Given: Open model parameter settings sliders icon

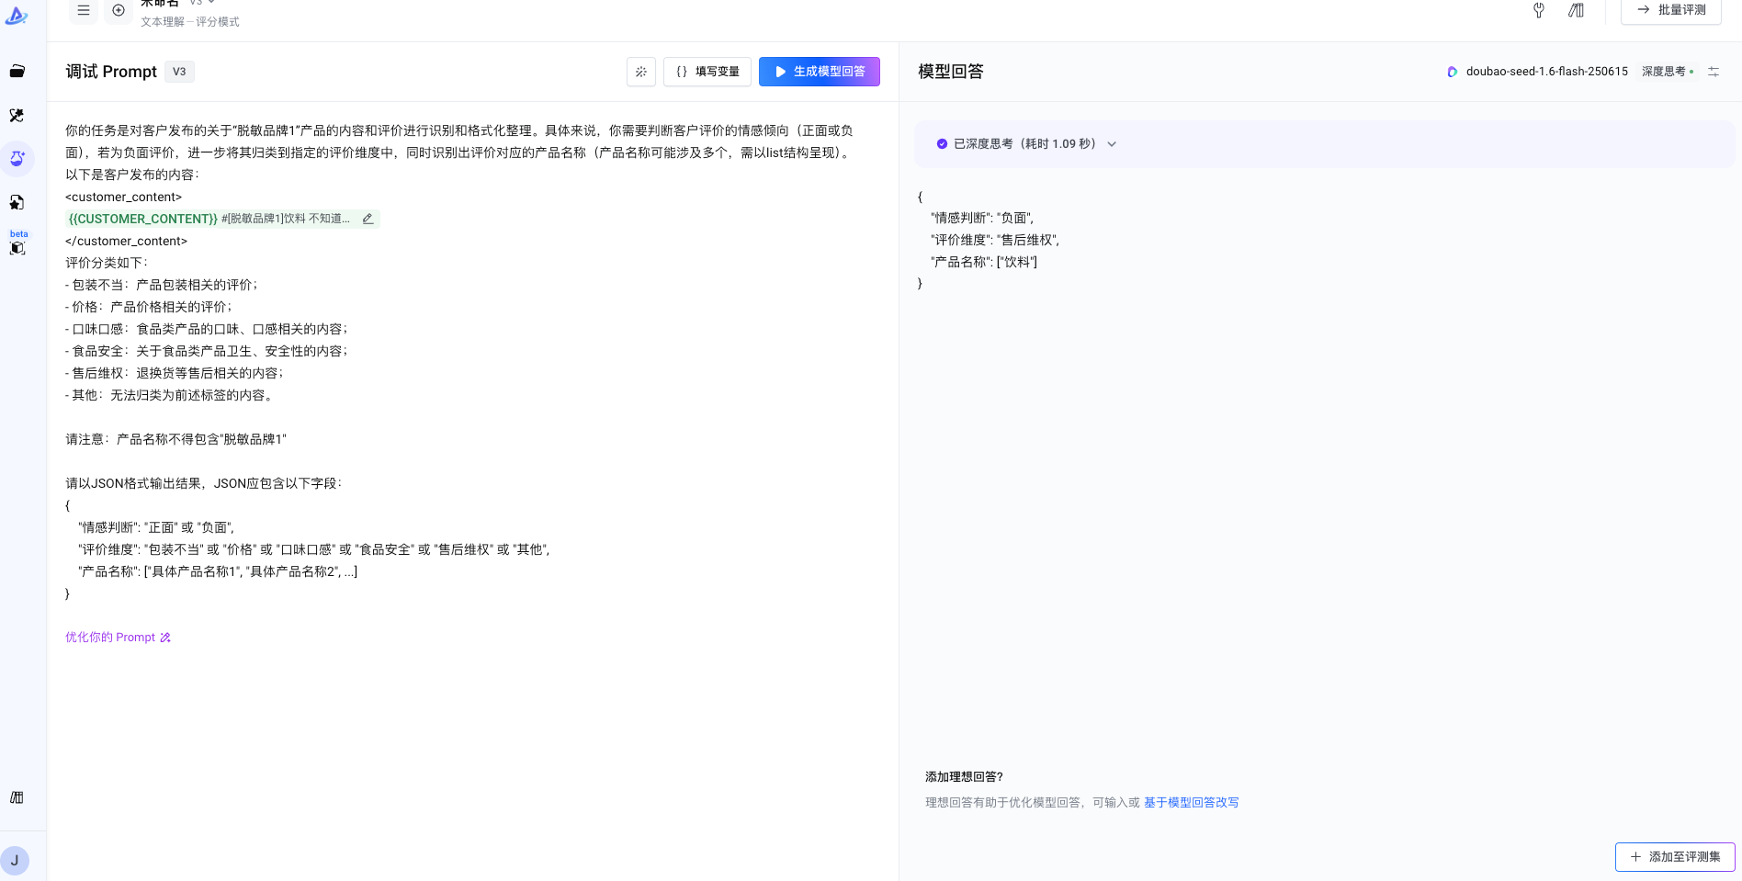Looking at the screenshot, I should pyautogui.click(x=1714, y=72).
